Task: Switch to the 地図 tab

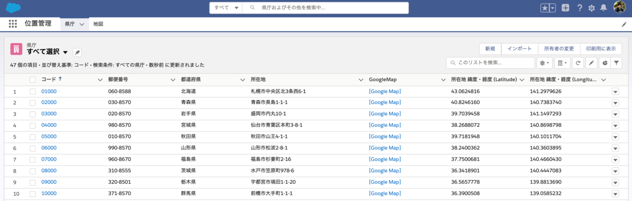Action: tap(98, 24)
